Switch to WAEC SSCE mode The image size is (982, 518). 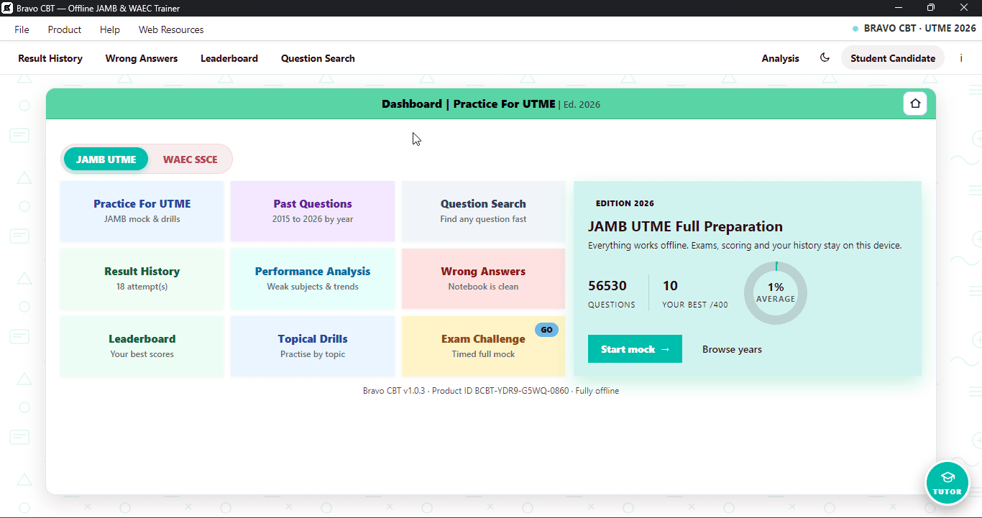click(190, 159)
